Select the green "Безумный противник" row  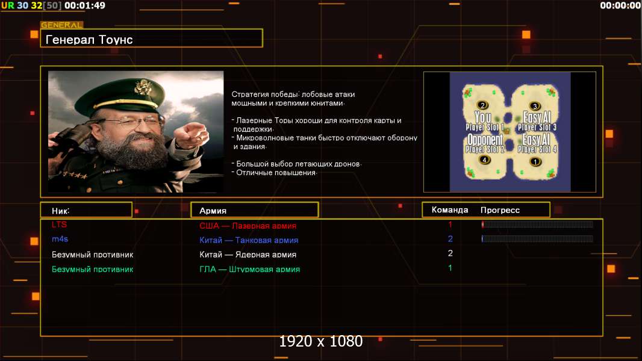[x=93, y=269]
